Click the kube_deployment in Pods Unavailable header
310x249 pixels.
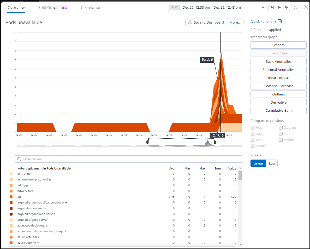point(44,168)
